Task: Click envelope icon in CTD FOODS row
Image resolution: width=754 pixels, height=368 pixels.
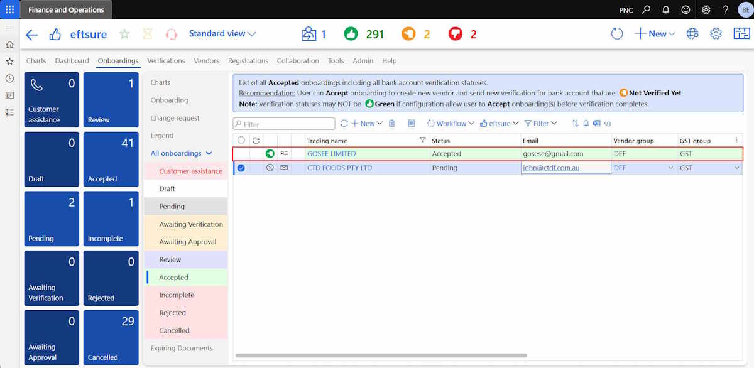Action: [284, 168]
